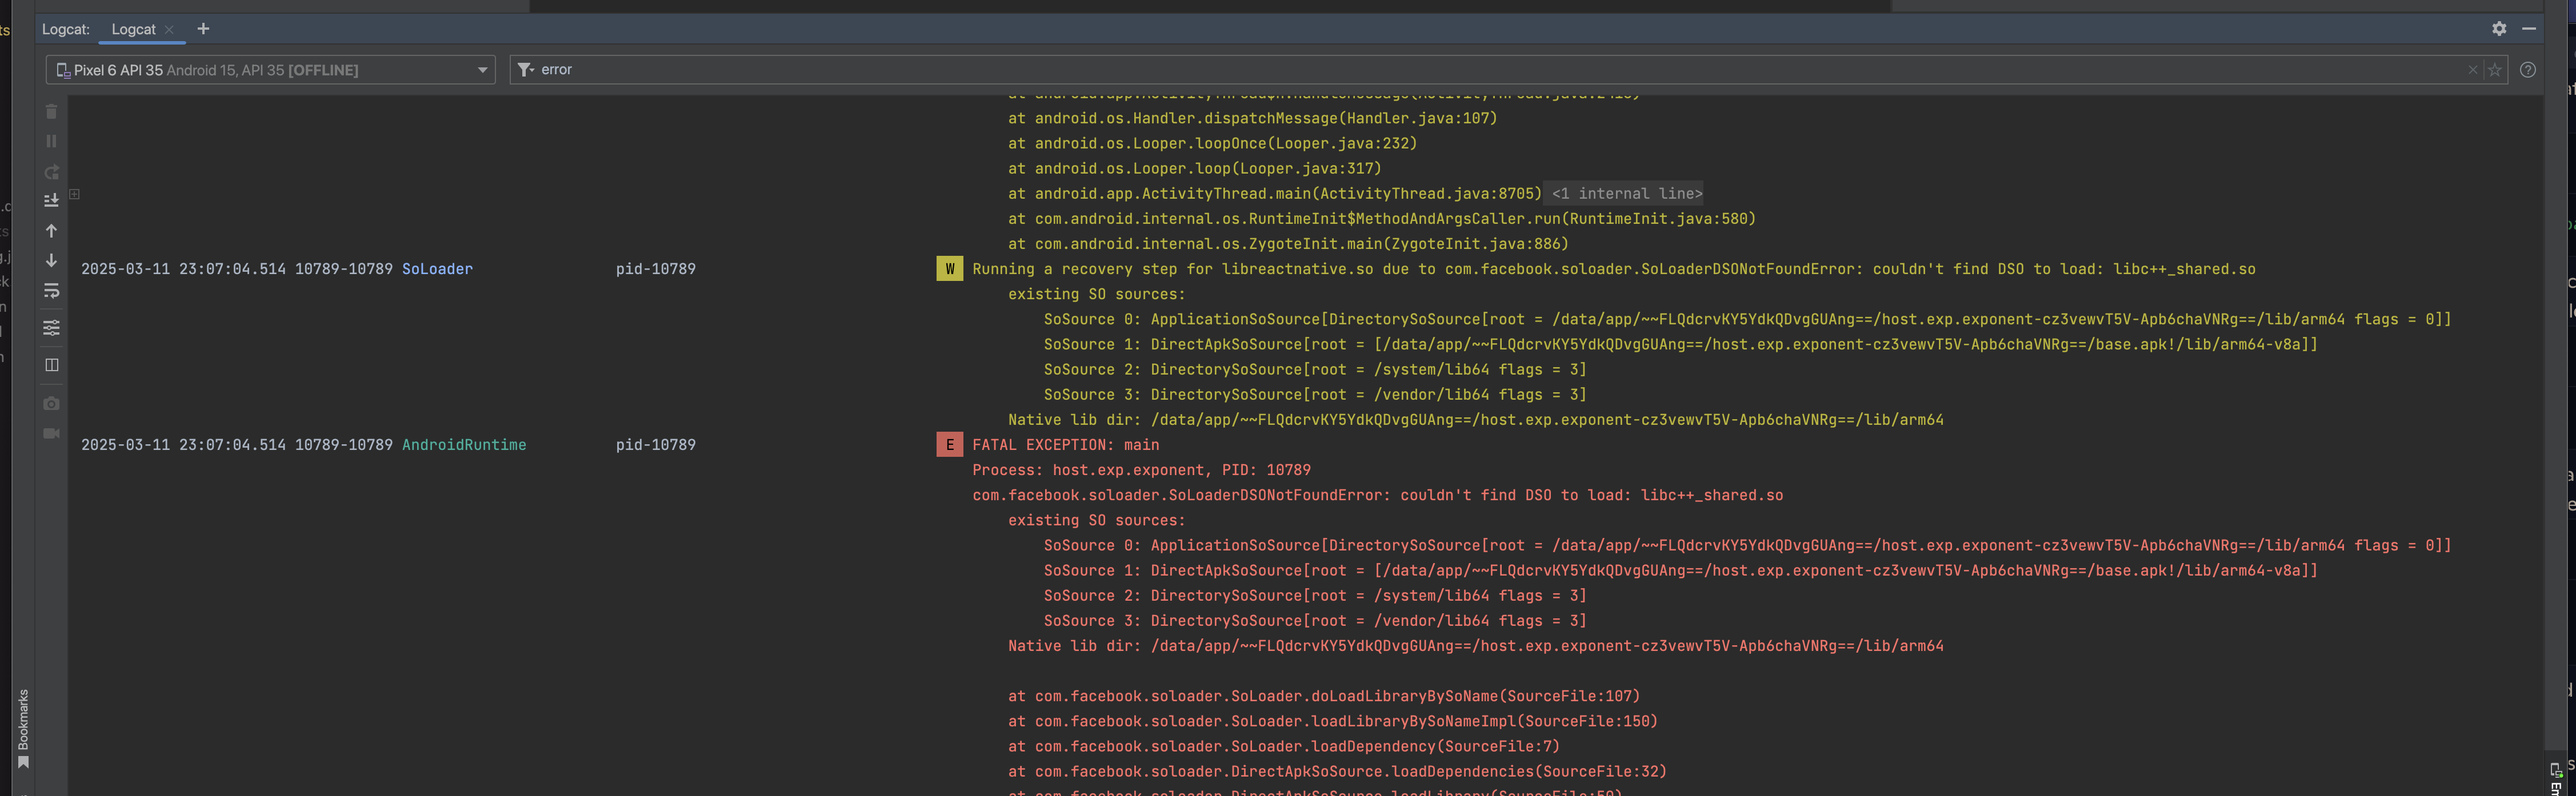2576x796 pixels.
Task: Open Configure Logcat Formatting options
Action: 51,328
